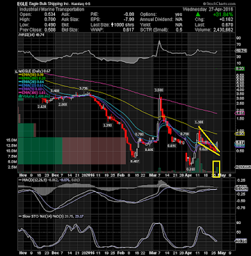Click the Mar label on the bottom date axis
The width and height of the screenshot is (251, 256).
click(152, 253)
